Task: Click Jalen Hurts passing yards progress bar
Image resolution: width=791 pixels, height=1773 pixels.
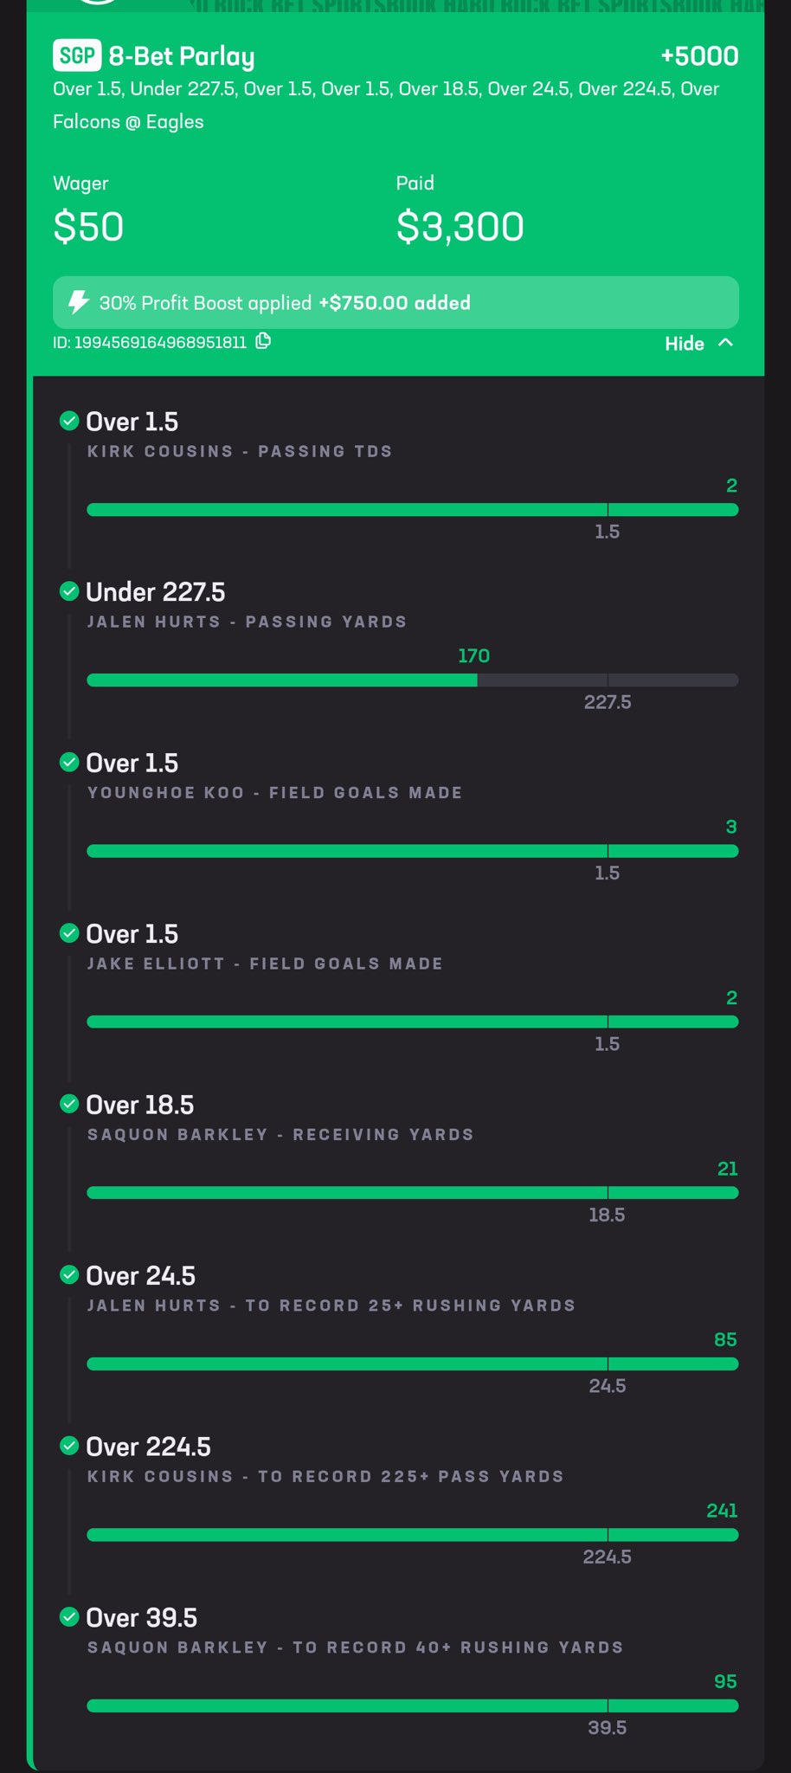Action: (x=413, y=680)
